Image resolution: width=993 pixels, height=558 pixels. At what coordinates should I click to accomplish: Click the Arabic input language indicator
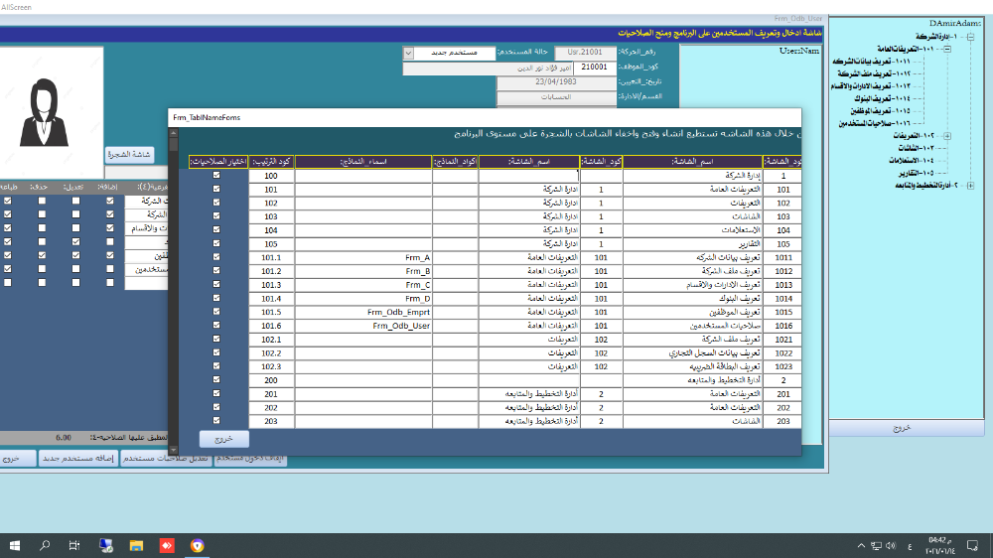pyautogui.click(x=910, y=546)
